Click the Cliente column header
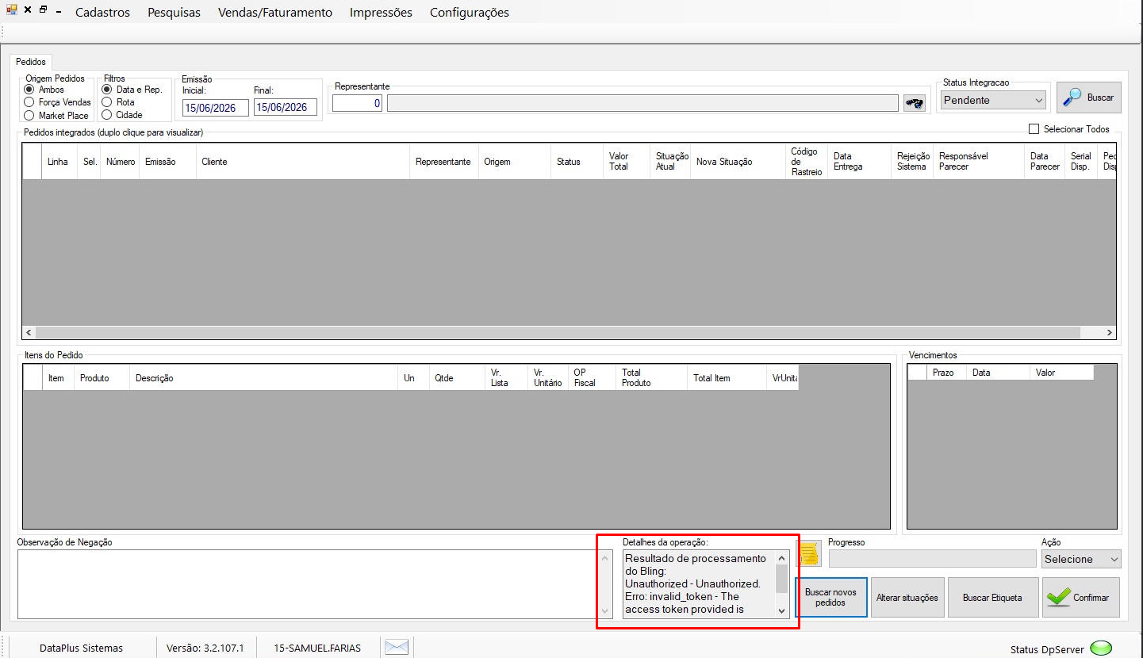The width and height of the screenshot is (1143, 658). [302, 162]
